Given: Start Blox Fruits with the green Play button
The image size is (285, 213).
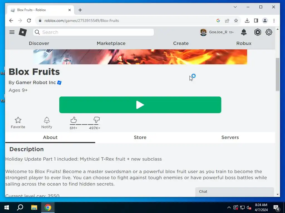Looking at the screenshot, I should (x=140, y=105).
